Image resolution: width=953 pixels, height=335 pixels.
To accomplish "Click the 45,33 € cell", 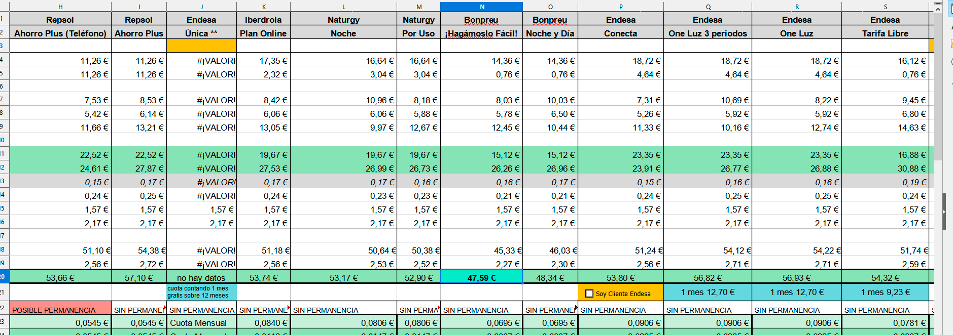I will coord(482,250).
